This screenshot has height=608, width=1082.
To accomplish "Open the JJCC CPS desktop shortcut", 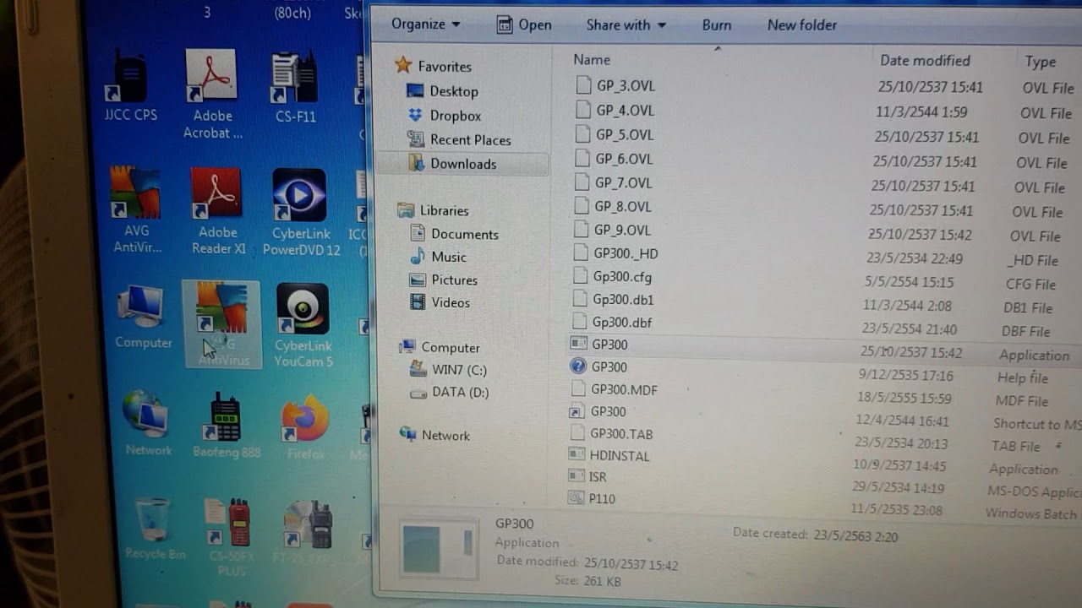I will (x=130, y=84).
